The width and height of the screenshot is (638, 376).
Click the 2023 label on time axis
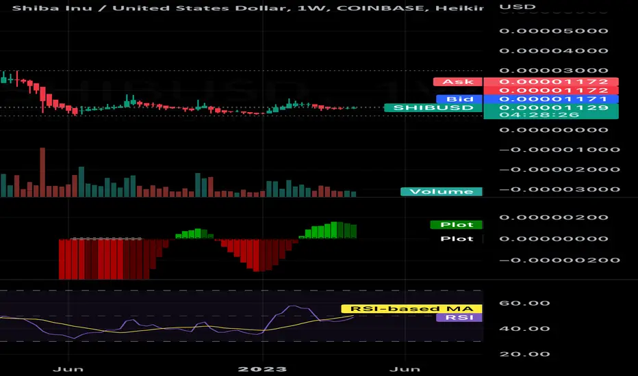tap(262, 369)
